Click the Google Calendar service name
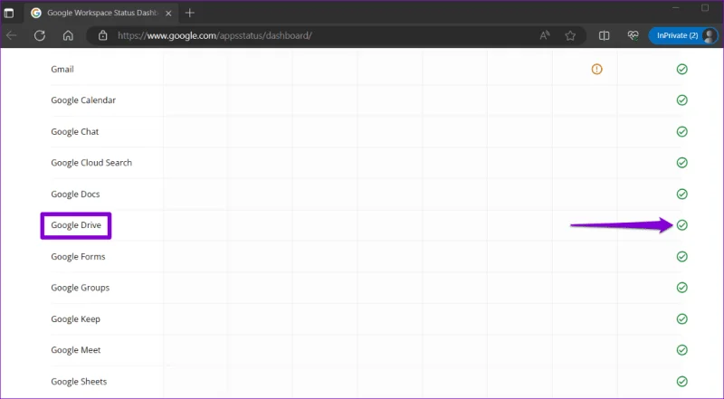The width and height of the screenshot is (724, 399). click(83, 100)
